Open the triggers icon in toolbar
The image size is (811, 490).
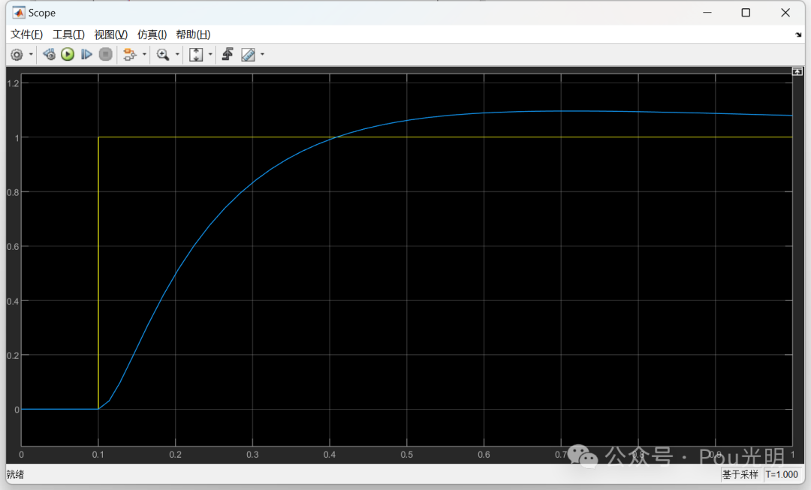[x=228, y=54]
